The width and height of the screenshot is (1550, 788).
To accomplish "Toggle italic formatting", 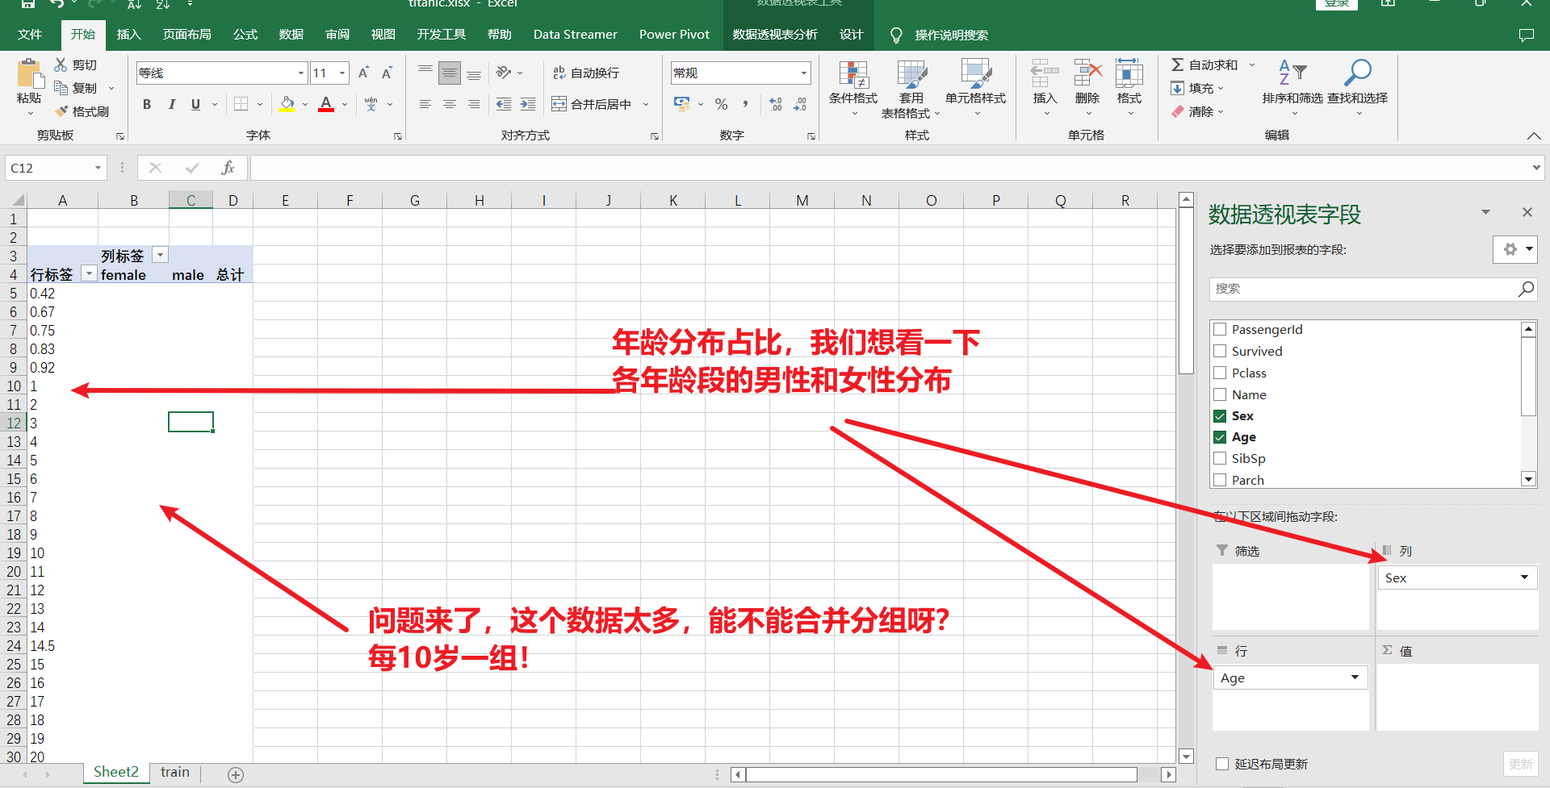I will point(171,104).
